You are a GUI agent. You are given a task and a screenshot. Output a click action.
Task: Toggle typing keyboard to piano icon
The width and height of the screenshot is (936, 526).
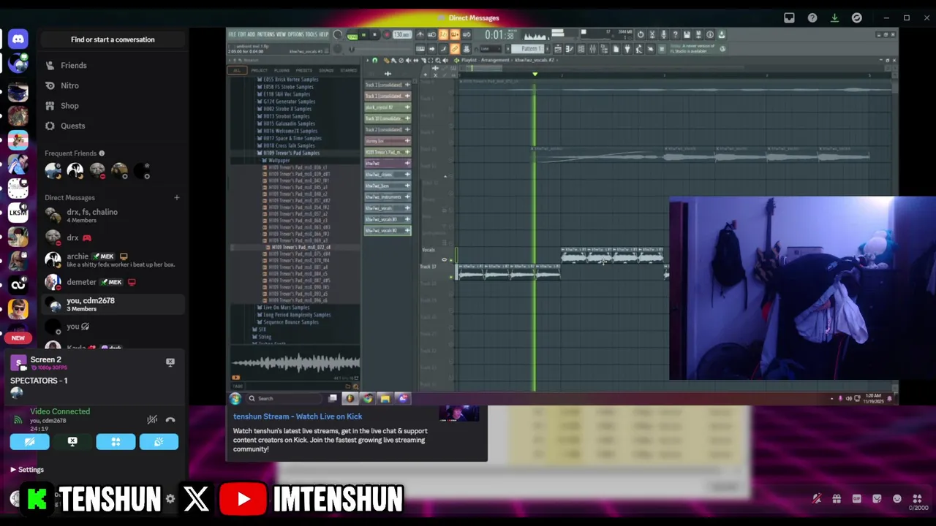(420, 49)
